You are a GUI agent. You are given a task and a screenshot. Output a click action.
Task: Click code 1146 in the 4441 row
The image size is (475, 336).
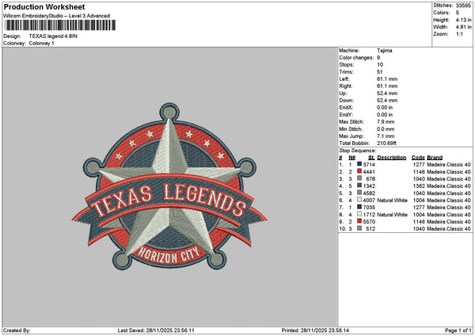click(x=419, y=172)
